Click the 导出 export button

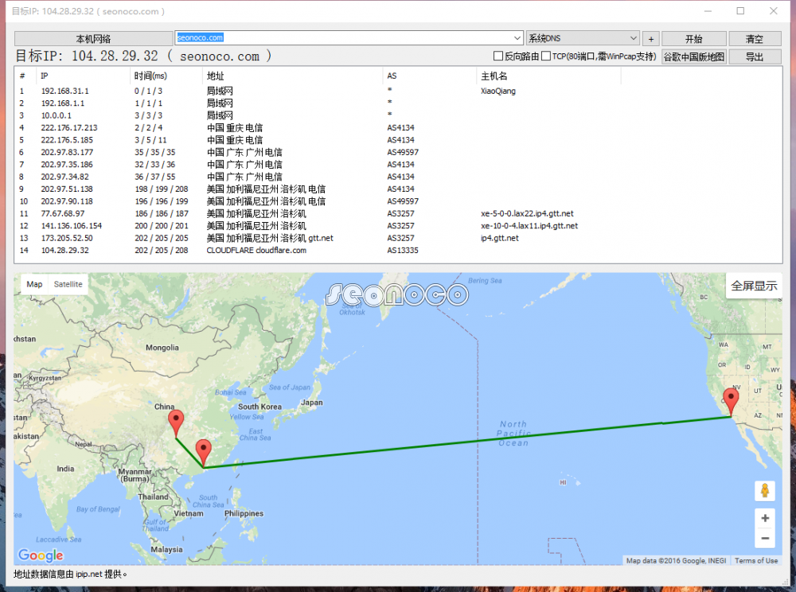tap(754, 56)
